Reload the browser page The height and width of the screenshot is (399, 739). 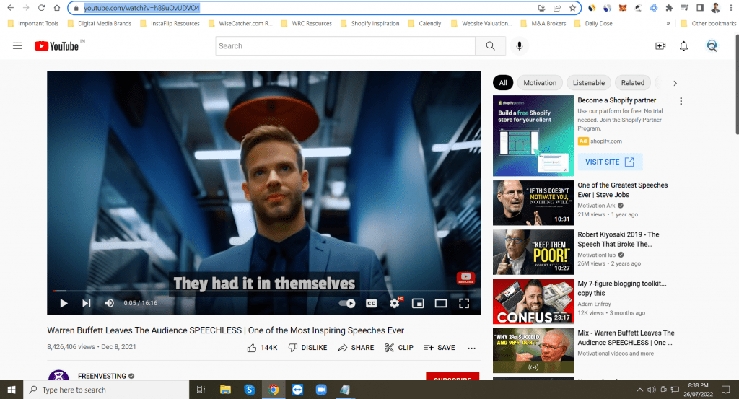coord(41,8)
